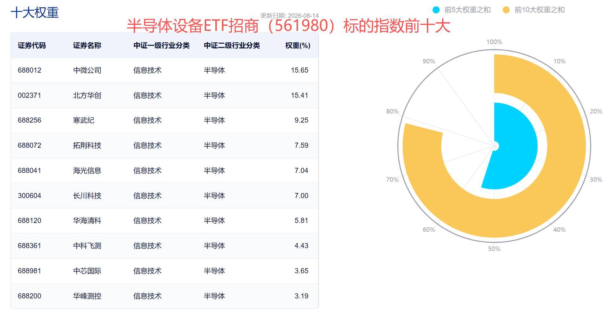Select the 十大权重 heading
The image size is (611, 314).
[x=35, y=13]
